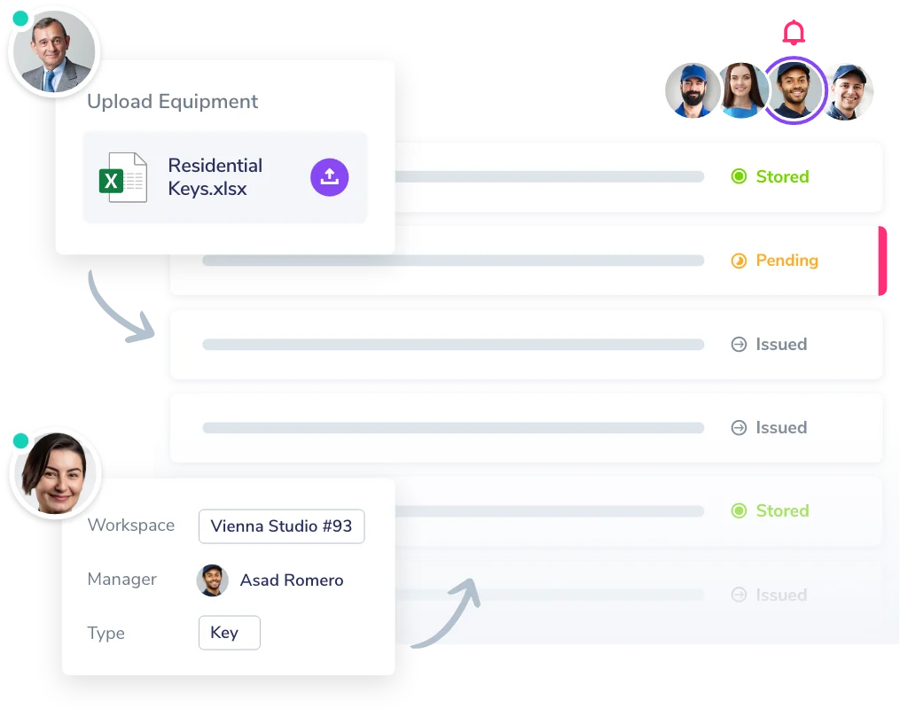This screenshot has width=900, height=724.
Task: Open the Key type selector
Action: click(x=229, y=633)
